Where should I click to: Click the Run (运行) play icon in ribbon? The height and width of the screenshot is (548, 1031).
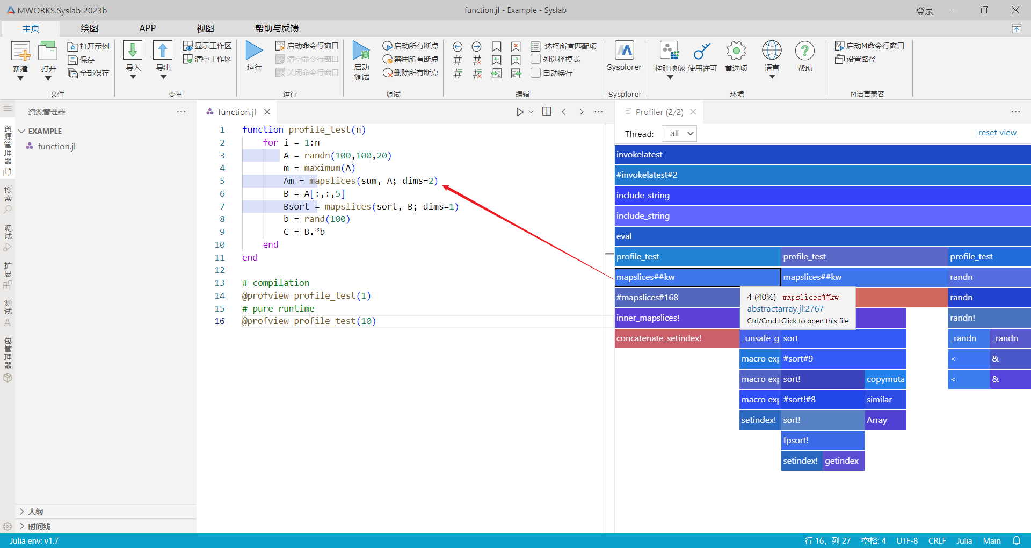254,51
